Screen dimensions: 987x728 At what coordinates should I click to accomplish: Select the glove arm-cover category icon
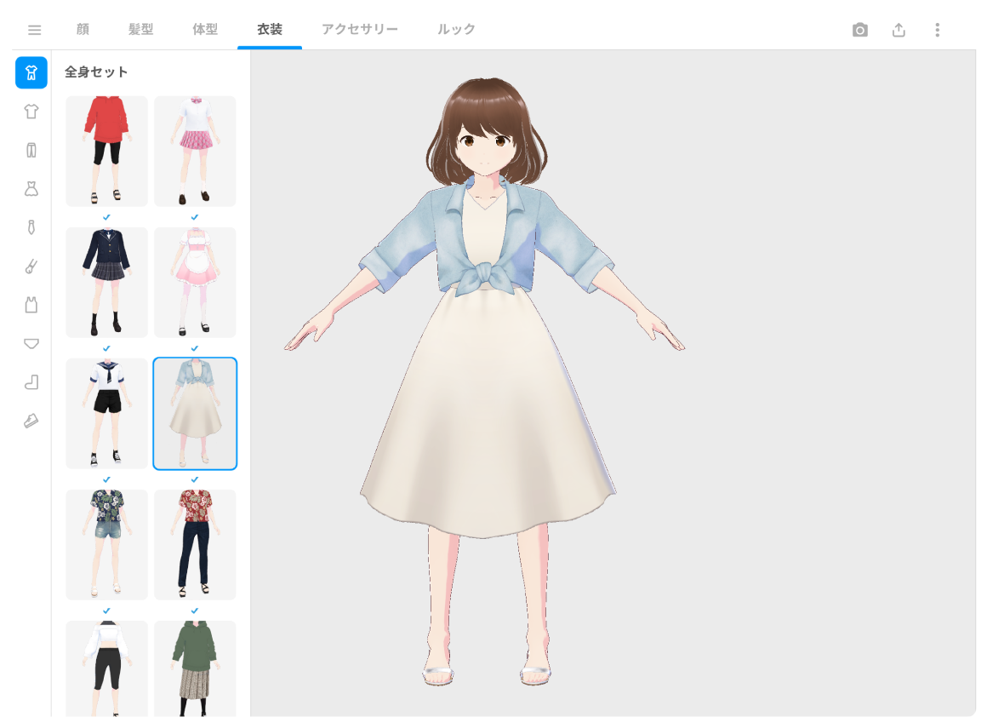coord(31,266)
